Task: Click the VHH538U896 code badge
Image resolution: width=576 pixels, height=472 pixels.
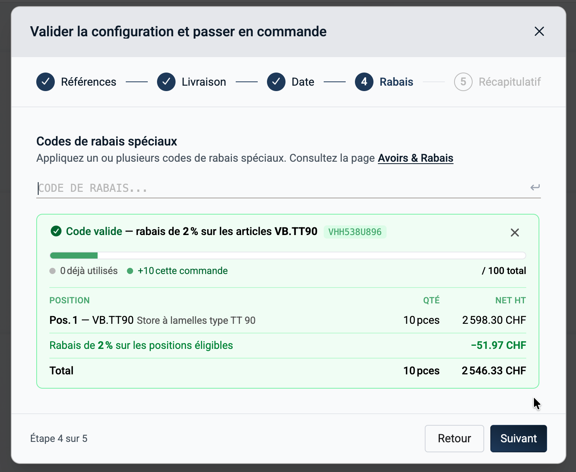Action: 355,232
